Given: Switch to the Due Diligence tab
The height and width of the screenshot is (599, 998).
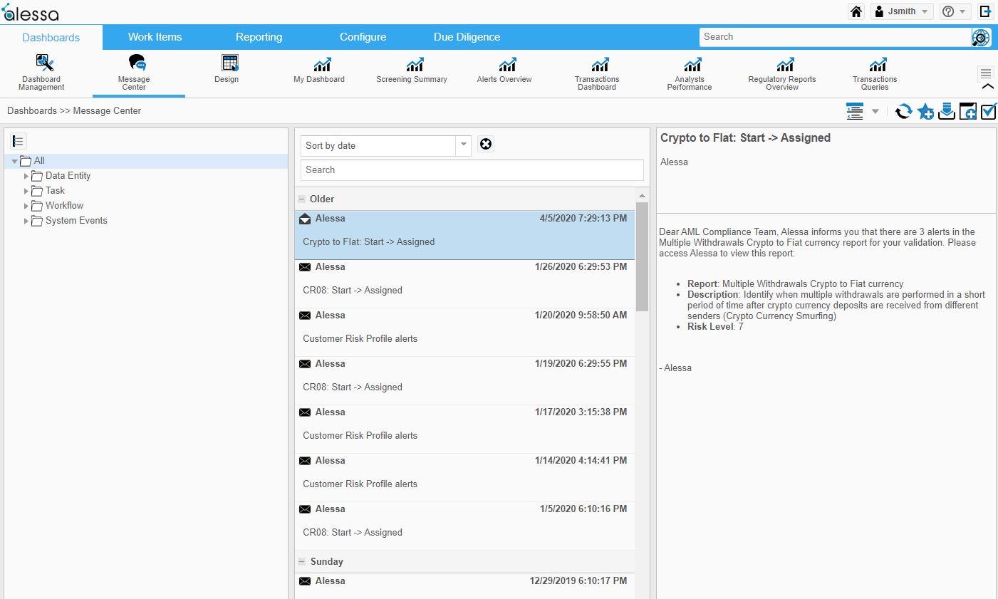Looking at the screenshot, I should [x=467, y=37].
